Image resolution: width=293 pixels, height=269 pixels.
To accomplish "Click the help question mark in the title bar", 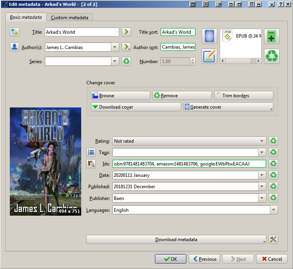I will tap(281, 4).
